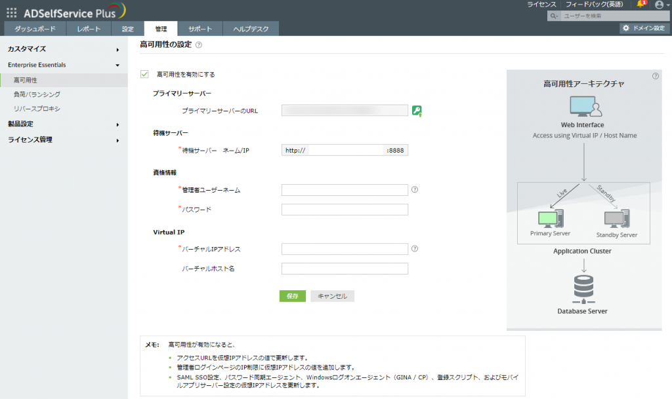The height and width of the screenshot is (399, 672).
Task: Toggle the high availability enable checkbox off
Action: click(x=145, y=74)
